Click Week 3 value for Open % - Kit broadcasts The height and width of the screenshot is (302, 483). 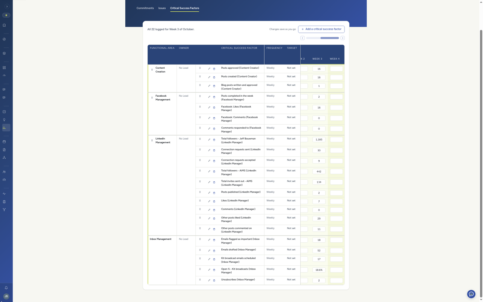tap(319, 270)
